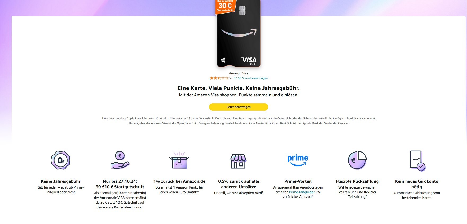Click the Jetzt beantragen button

click(239, 107)
